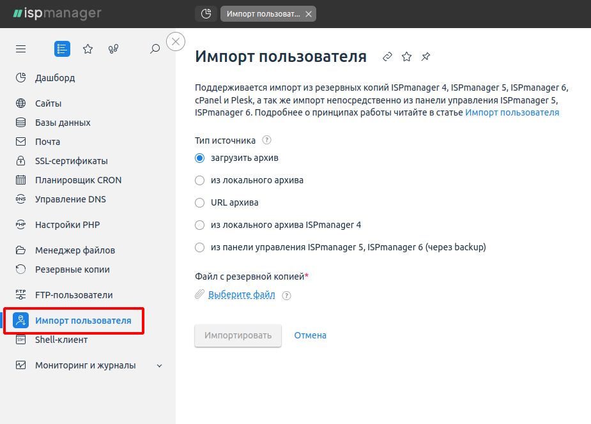591x424 pixels.
Task: Open Резервные копии
Action: tap(72, 270)
